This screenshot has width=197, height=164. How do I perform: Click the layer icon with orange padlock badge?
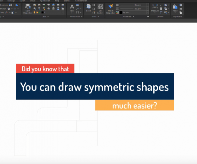[44, 9]
